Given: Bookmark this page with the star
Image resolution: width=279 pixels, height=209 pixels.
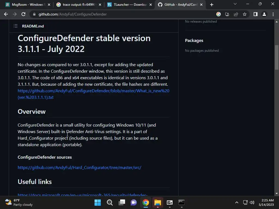Looking at the screenshot, I should pyautogui.click(x=245, y=14).
